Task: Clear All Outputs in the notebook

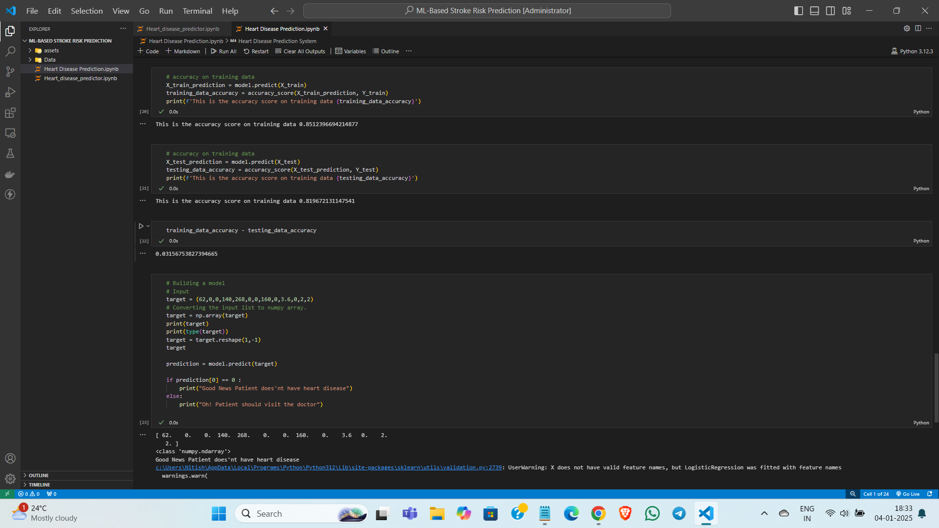Action: (x=300, y=51)
